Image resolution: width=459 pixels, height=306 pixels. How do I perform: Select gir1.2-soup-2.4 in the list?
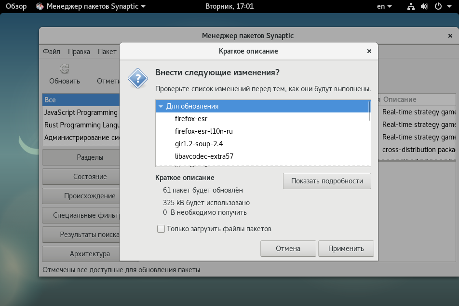(x=263, y=144)
